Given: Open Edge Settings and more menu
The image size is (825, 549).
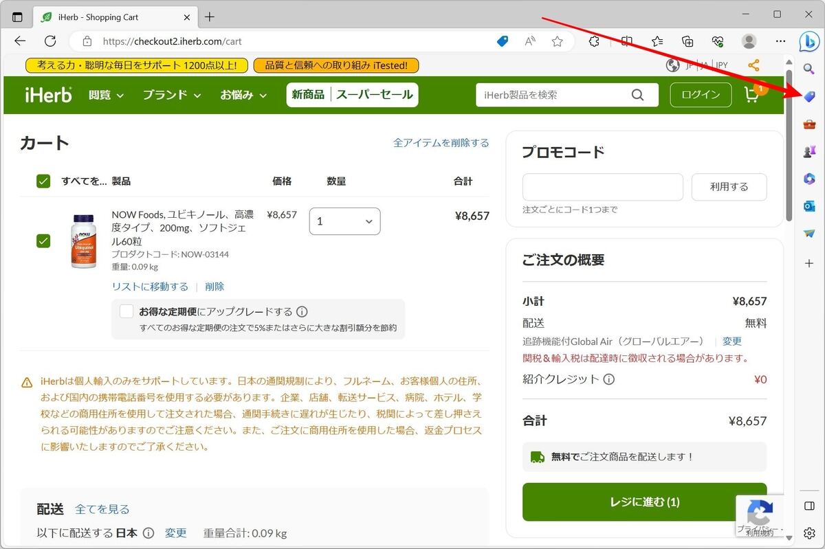Looking at the screenshot, I should [x=780, y=41].
